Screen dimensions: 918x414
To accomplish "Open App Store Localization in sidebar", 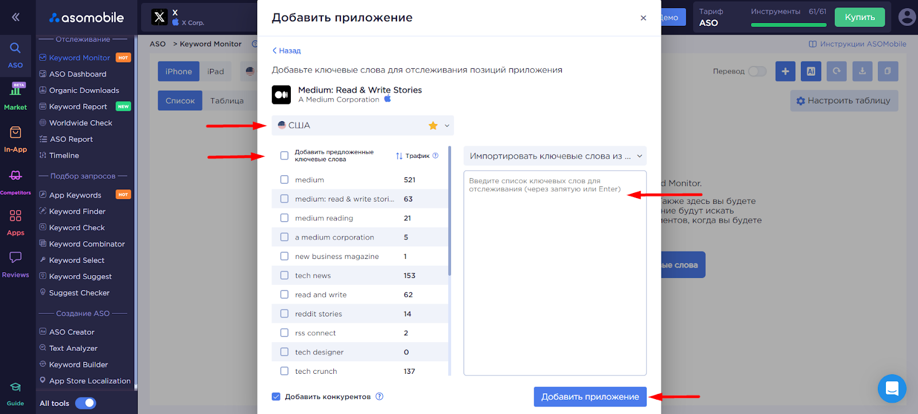I will tap(90, 381).
